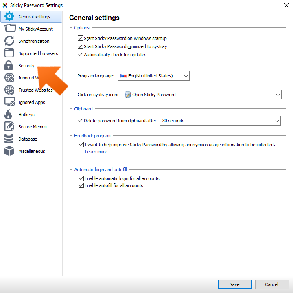Open the Database section
Screen dimensions: 293x293
32,139
